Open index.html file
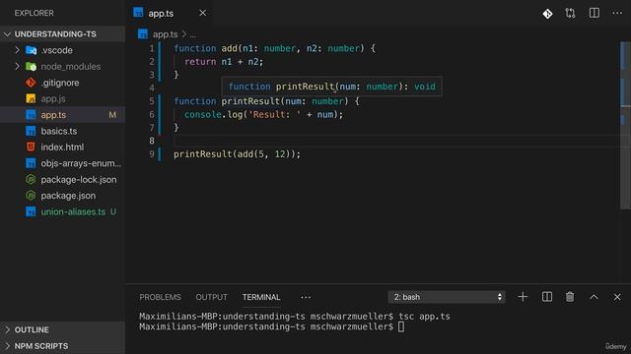 tap(62, 147)
